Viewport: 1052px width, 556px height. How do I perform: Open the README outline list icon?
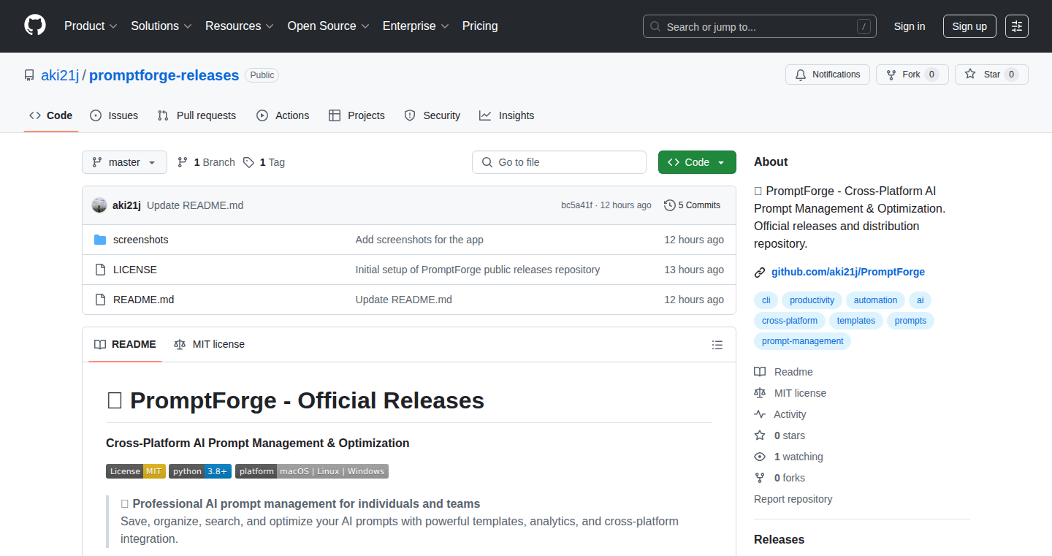coord(717,345)
